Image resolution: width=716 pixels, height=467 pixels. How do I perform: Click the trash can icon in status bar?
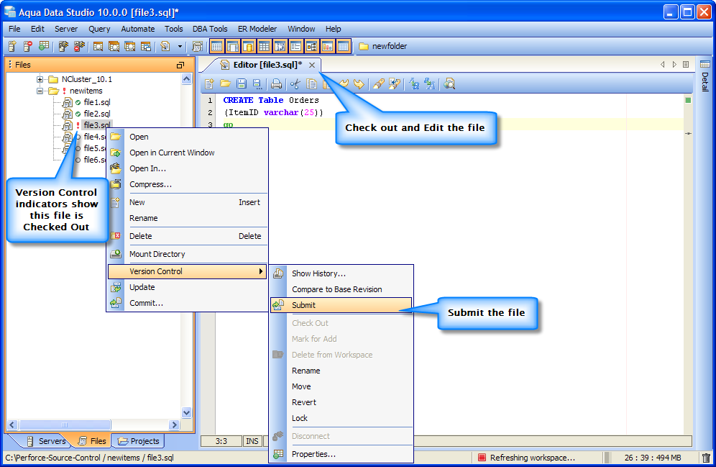706,458
